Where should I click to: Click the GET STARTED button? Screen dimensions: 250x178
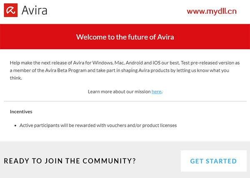[x=213, y=161]
